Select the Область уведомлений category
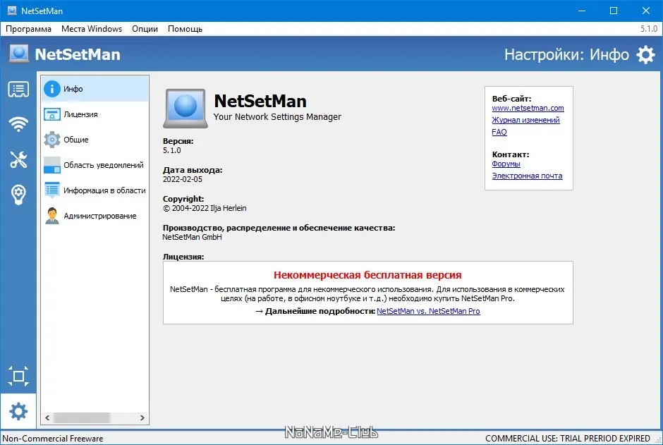 tap(95, 165)
